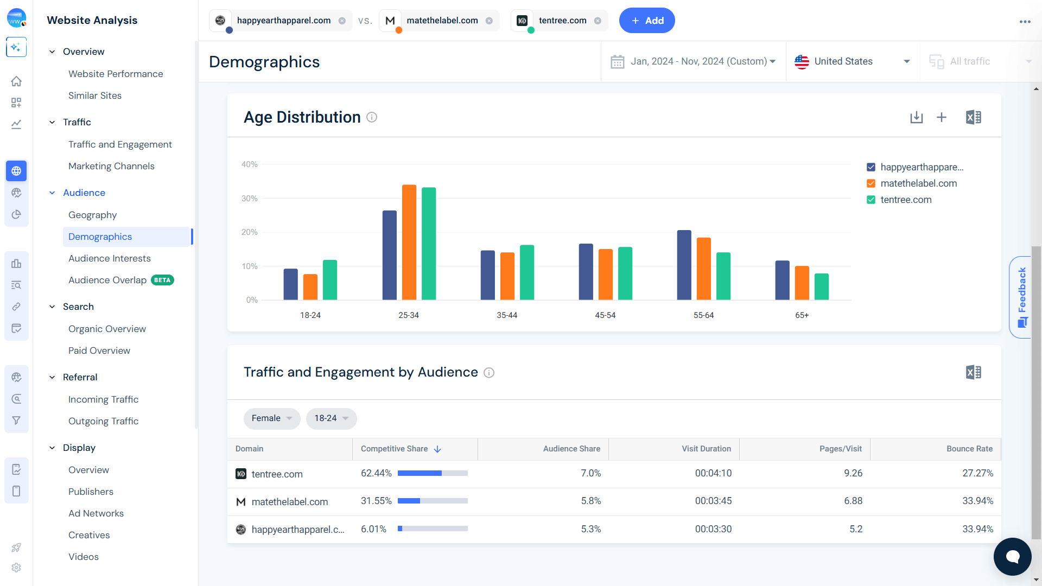Open the date range dropdown

[694, 62]
